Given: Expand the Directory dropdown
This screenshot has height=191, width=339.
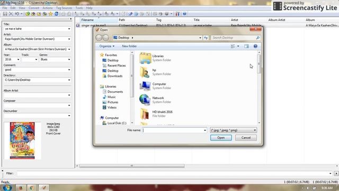Looking at the screenshot, I should 69,80.
